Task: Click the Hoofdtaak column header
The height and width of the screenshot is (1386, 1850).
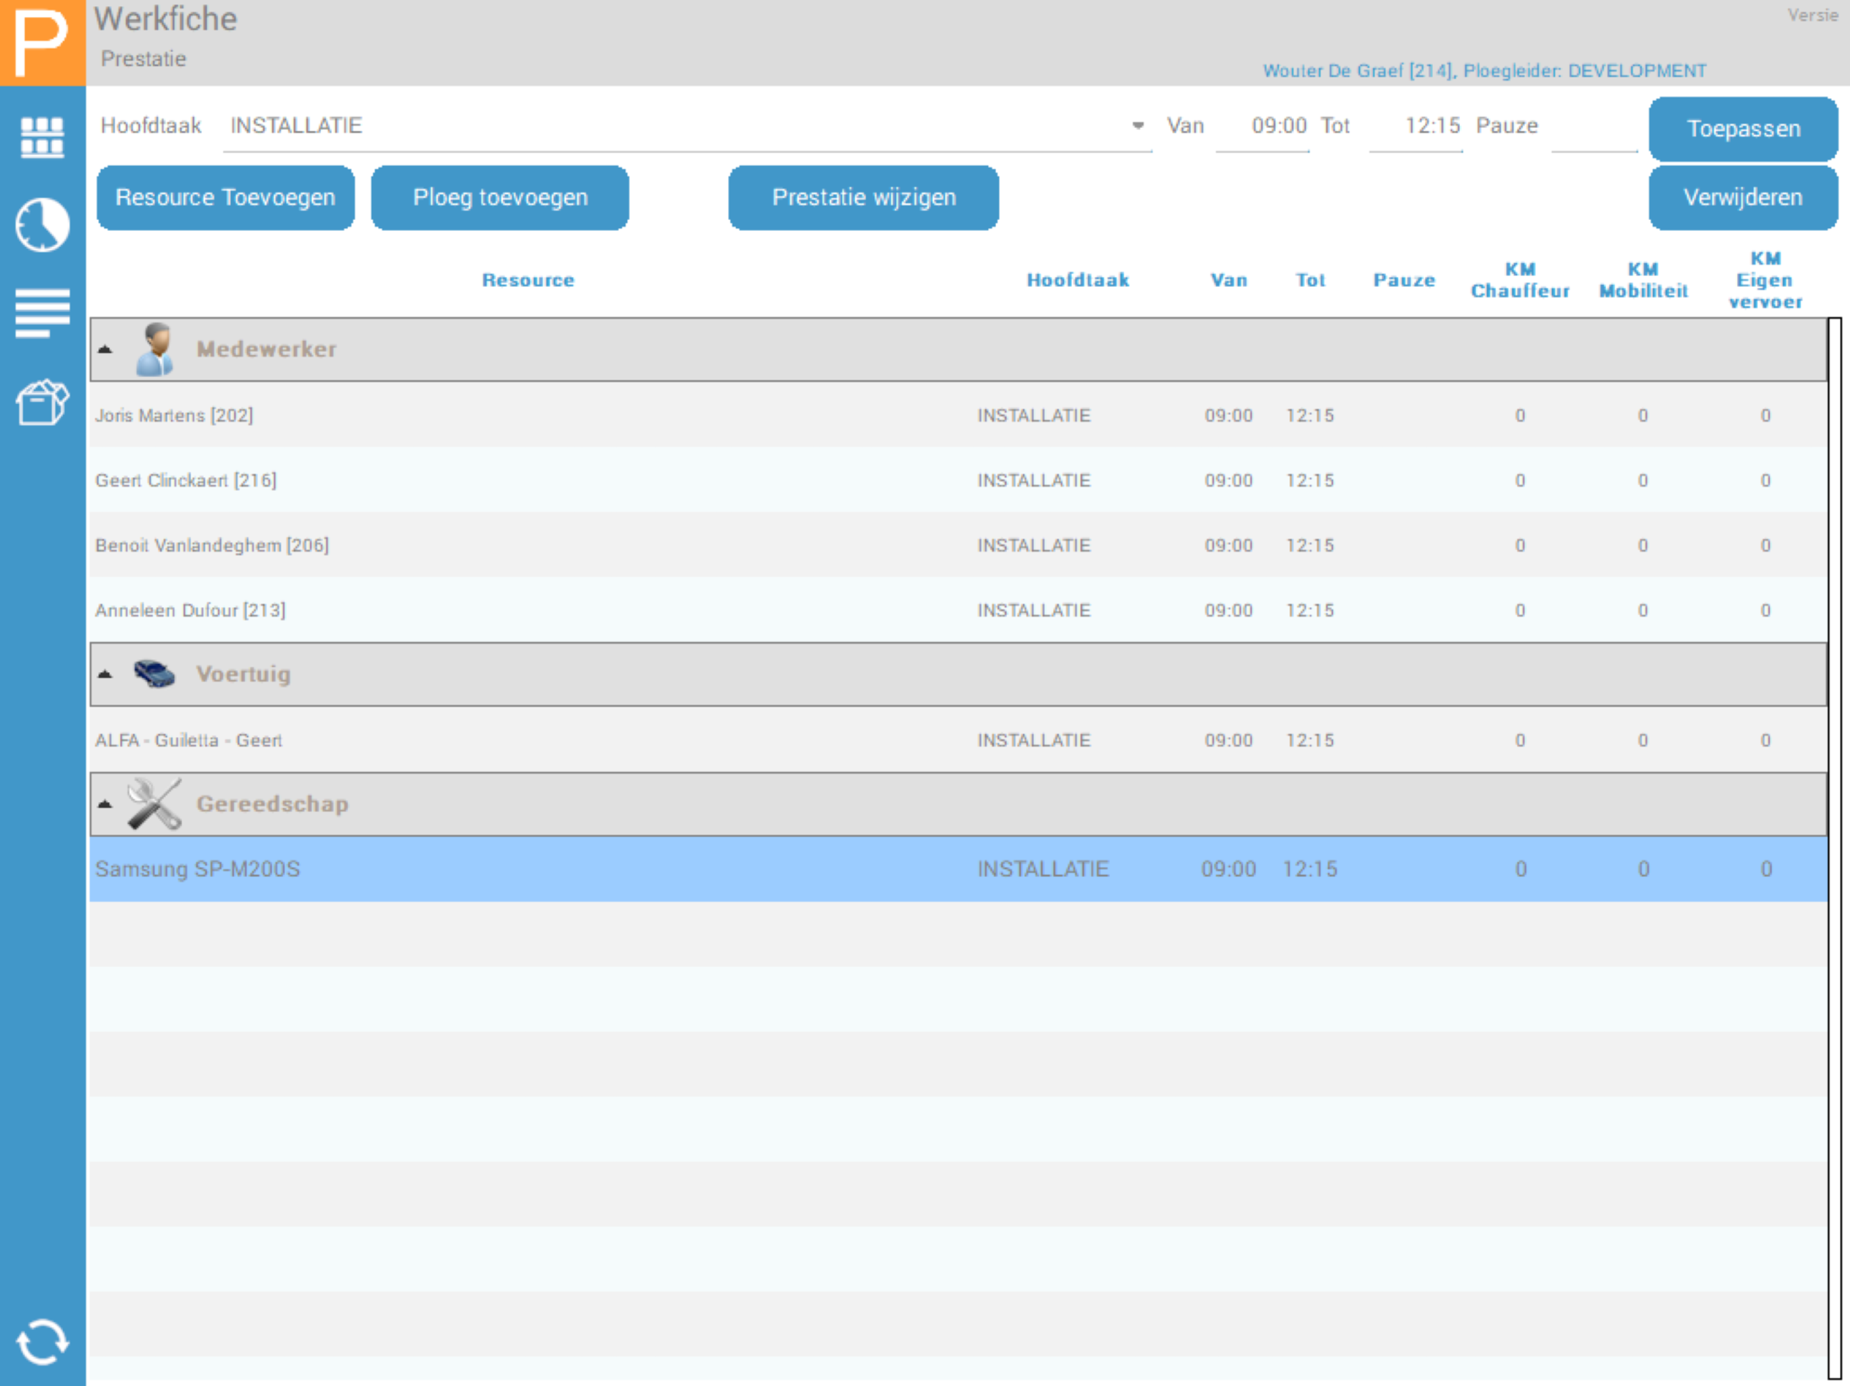Action: [x=1078, y=280]
